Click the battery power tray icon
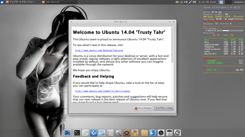The image size is (245, 137). point(177,2)
